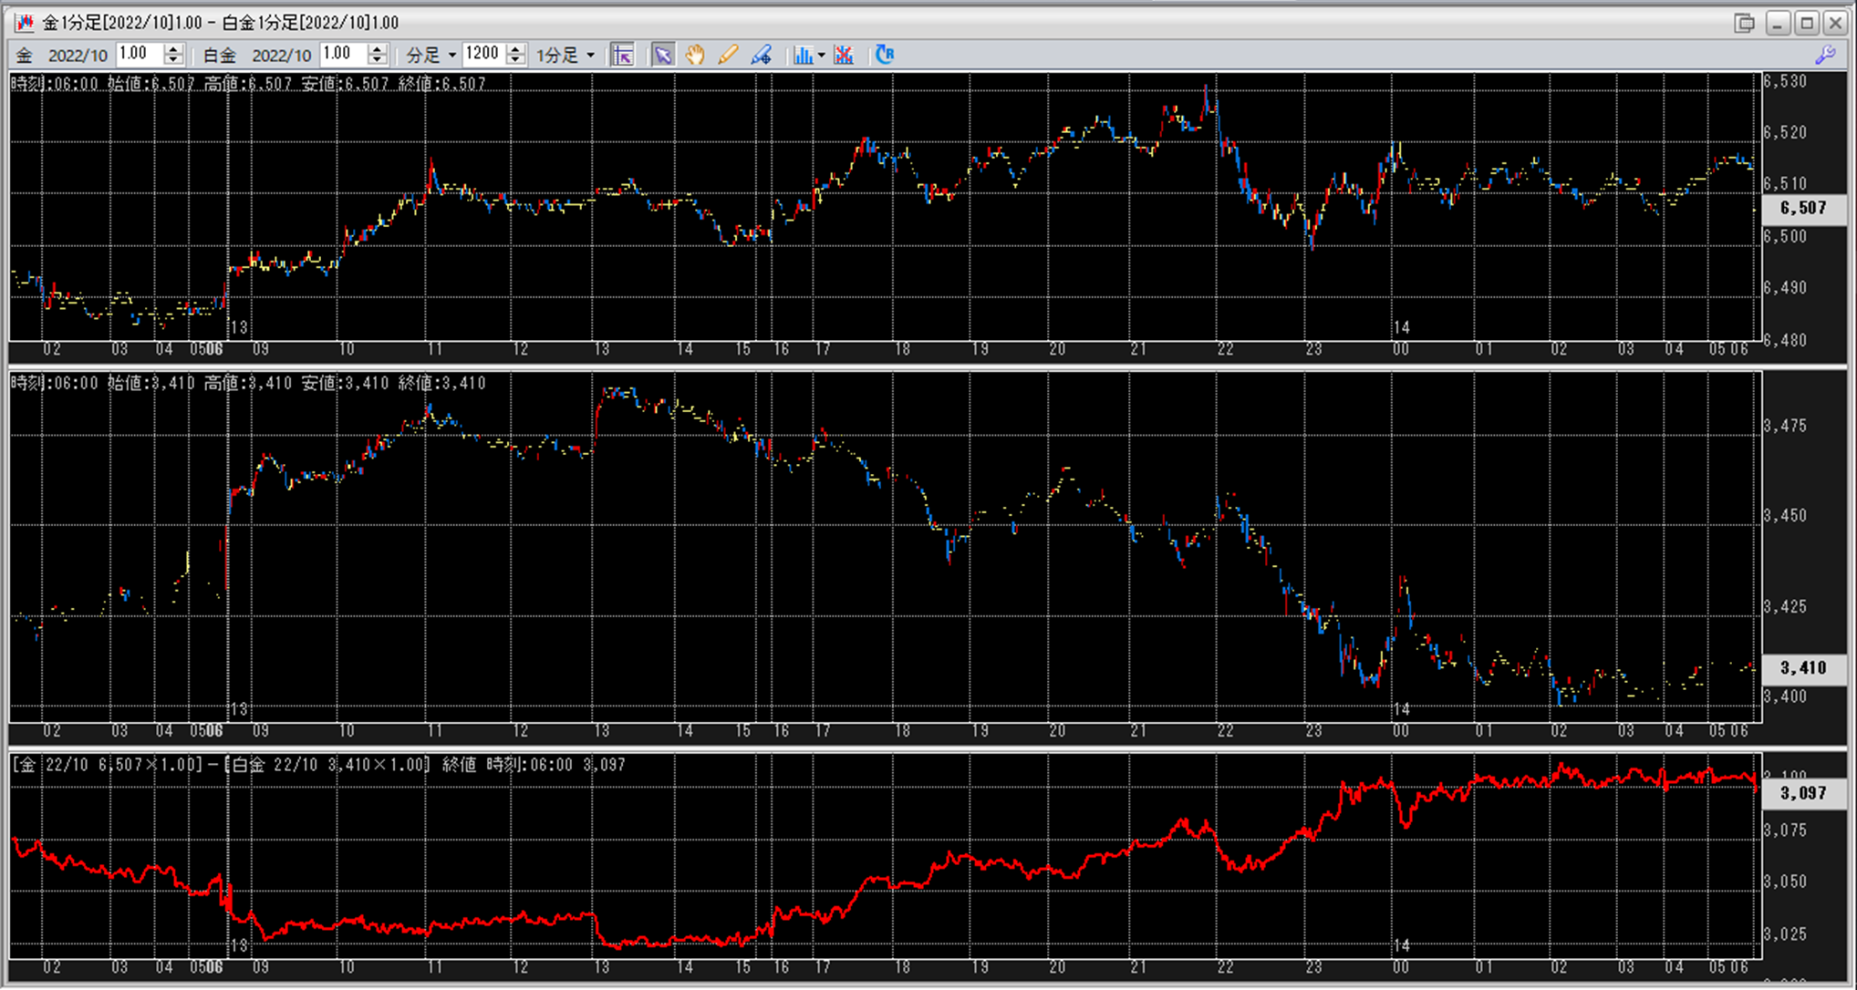Increase the 1200 bar count spinner
Viewport: 1857px width, 990px height.
[x=515, y=49]
